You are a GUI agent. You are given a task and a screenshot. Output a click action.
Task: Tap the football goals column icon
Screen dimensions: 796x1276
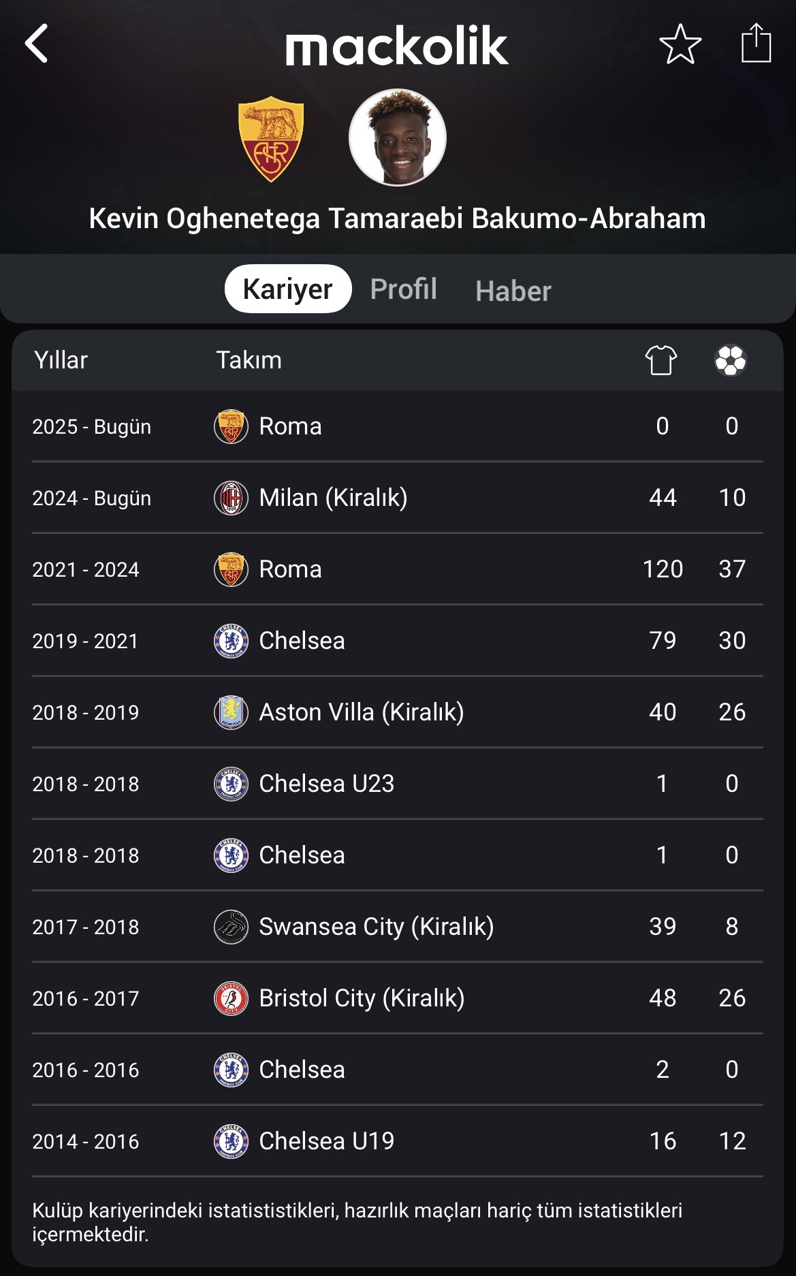[x=731, y=360]
